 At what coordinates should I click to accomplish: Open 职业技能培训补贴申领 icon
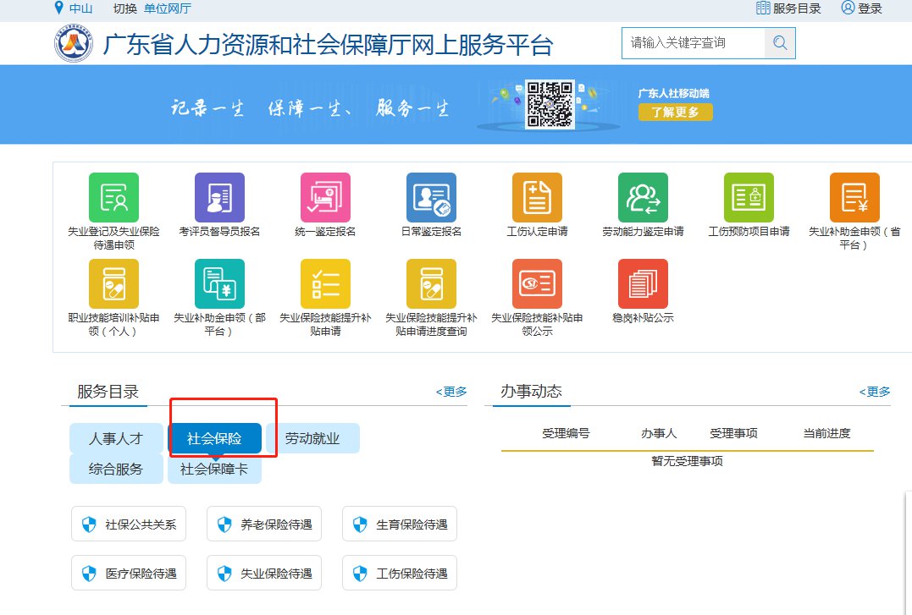pyautogui.click(x=113, y=283)
